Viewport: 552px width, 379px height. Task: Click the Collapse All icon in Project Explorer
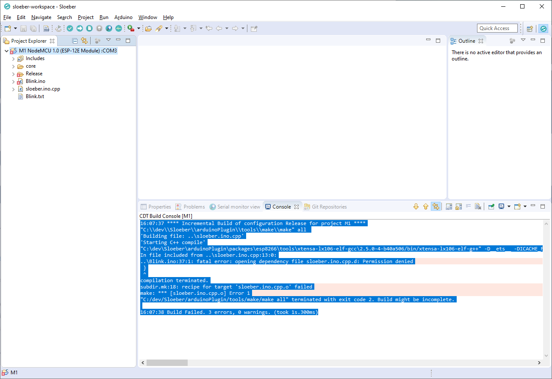(75, 41)
